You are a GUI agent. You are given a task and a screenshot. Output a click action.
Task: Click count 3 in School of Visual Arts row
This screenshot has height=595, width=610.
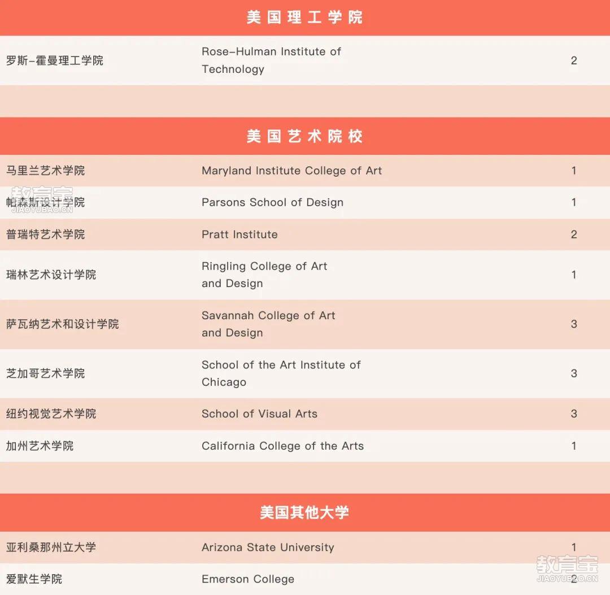coord(574,414)
